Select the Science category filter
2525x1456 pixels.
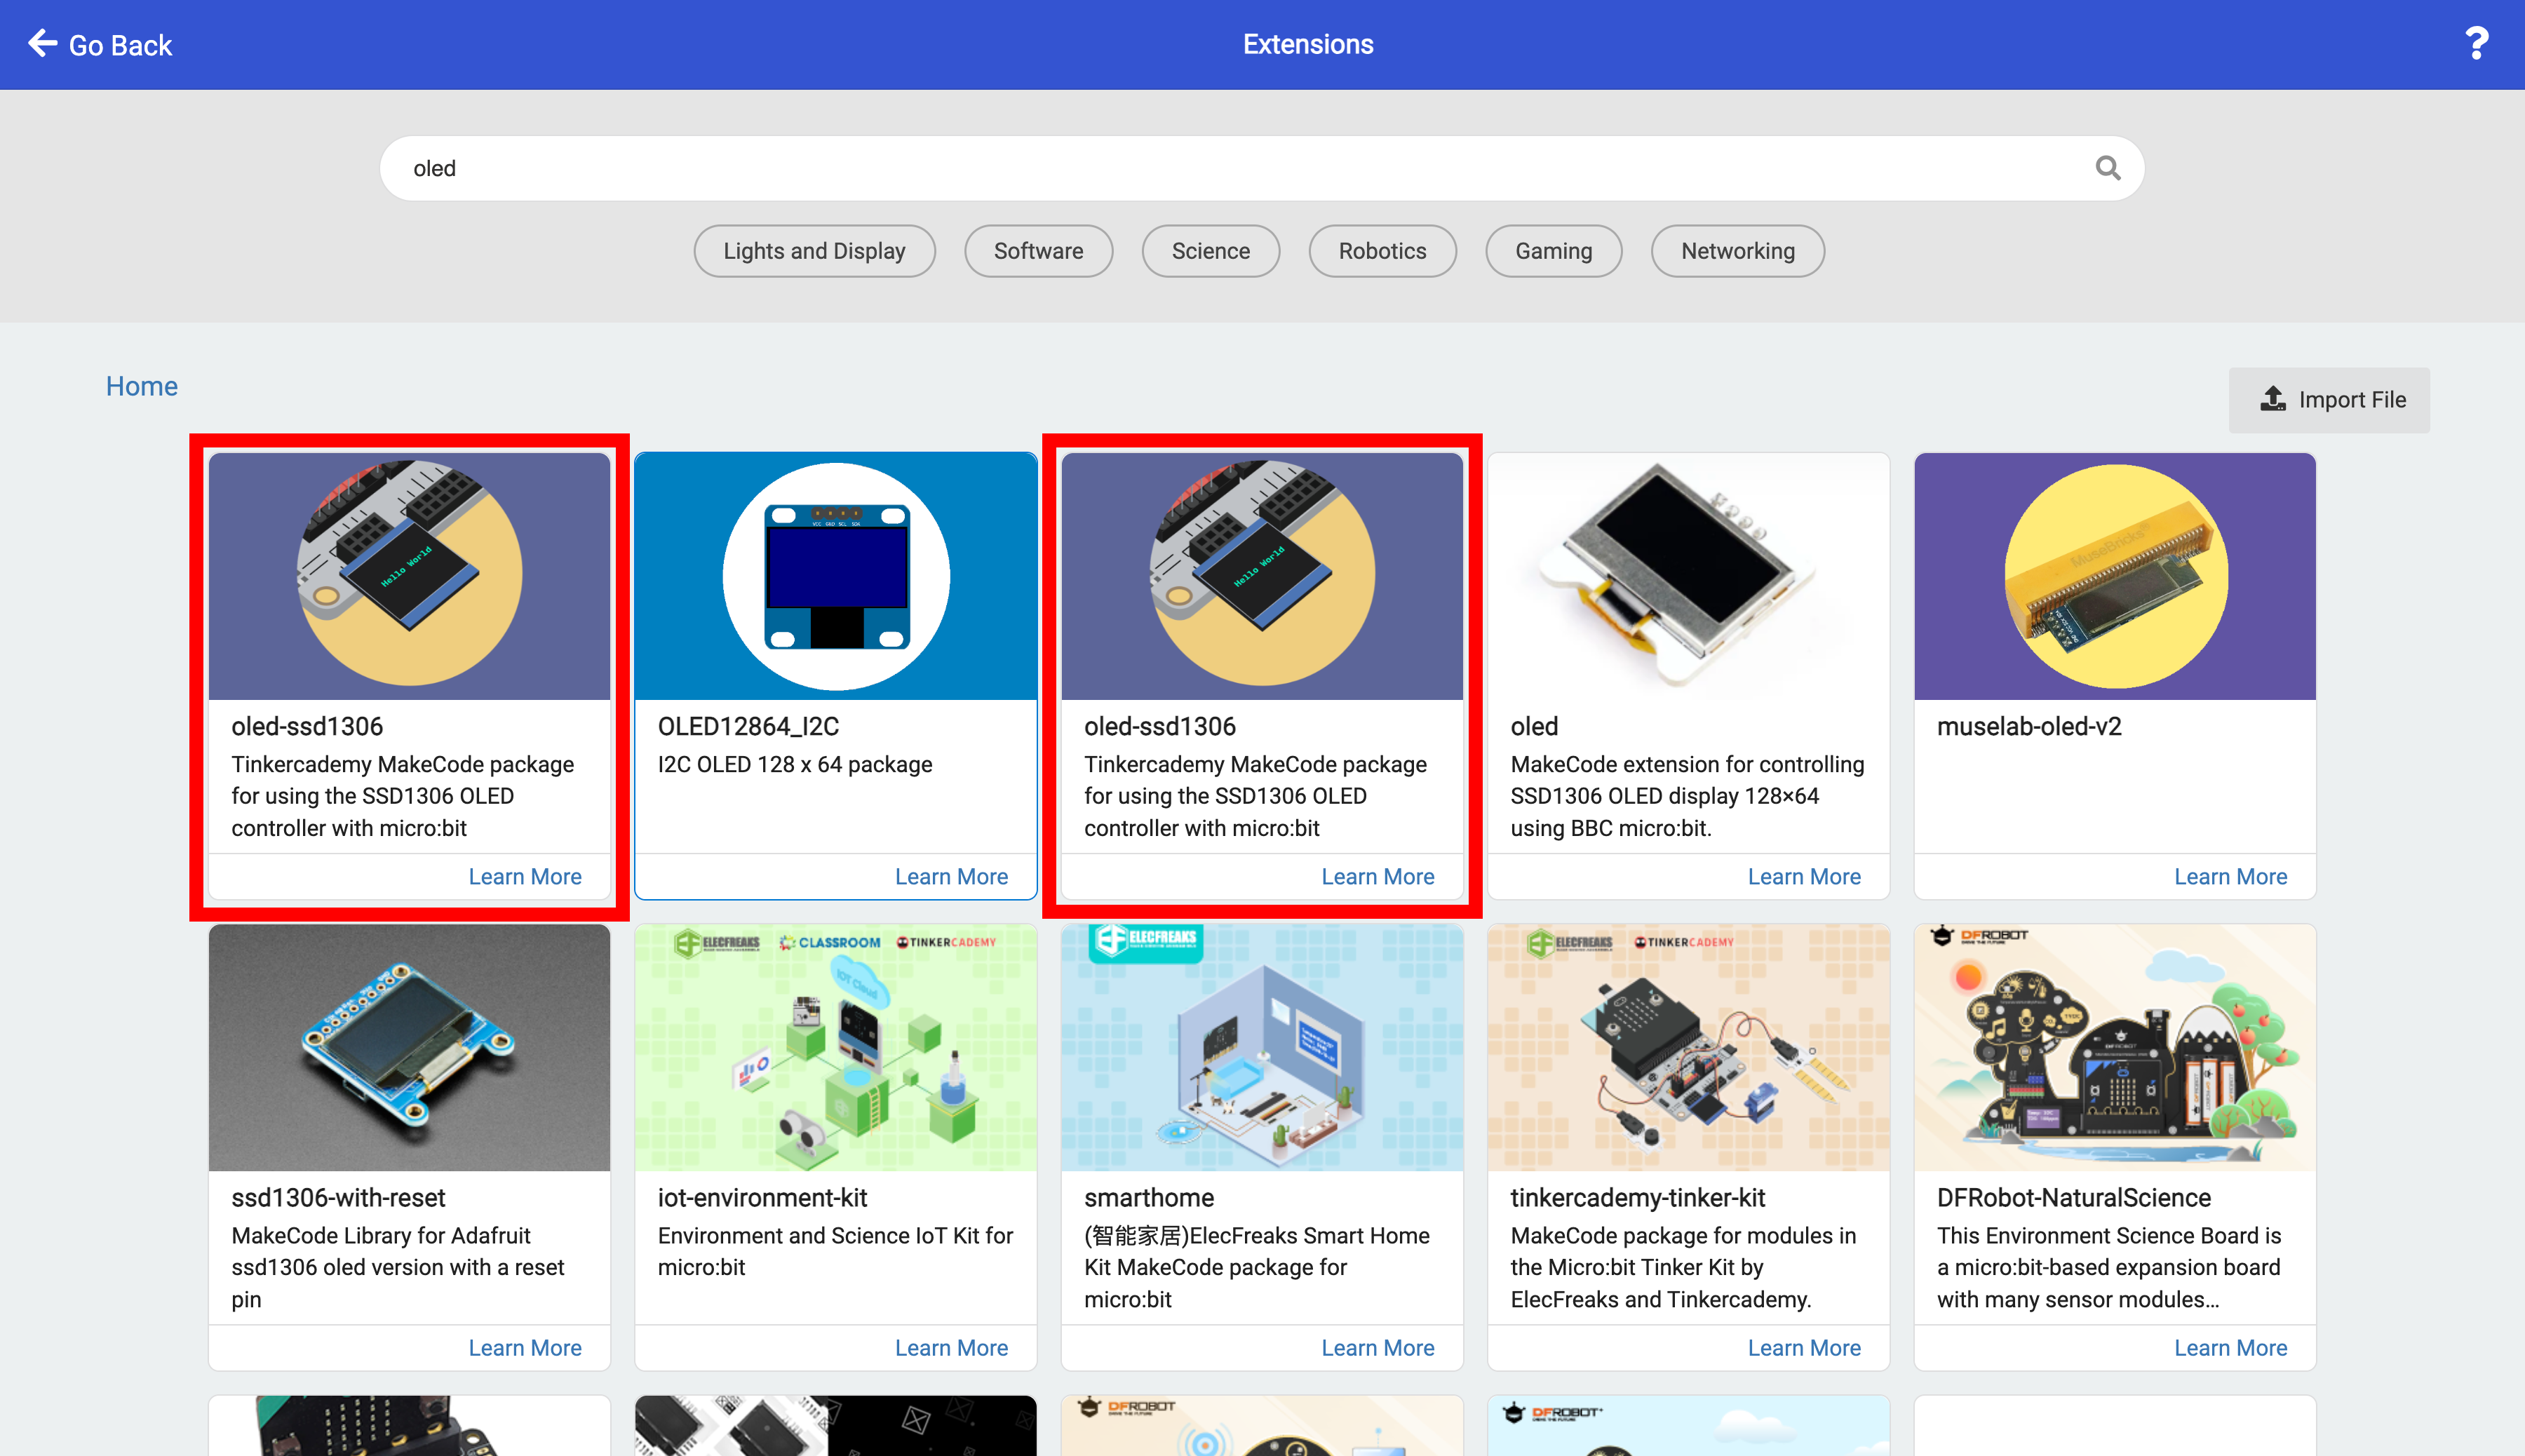tap(1210, 251)
